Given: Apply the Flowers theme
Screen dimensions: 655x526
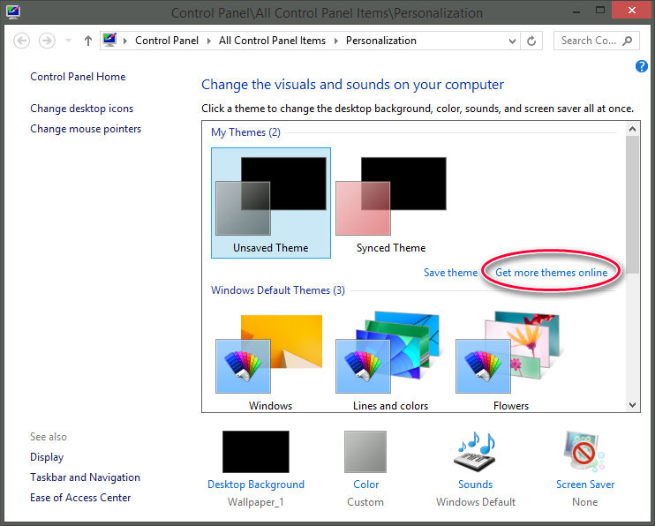Looking at the screenshot, I should point(510,362).
